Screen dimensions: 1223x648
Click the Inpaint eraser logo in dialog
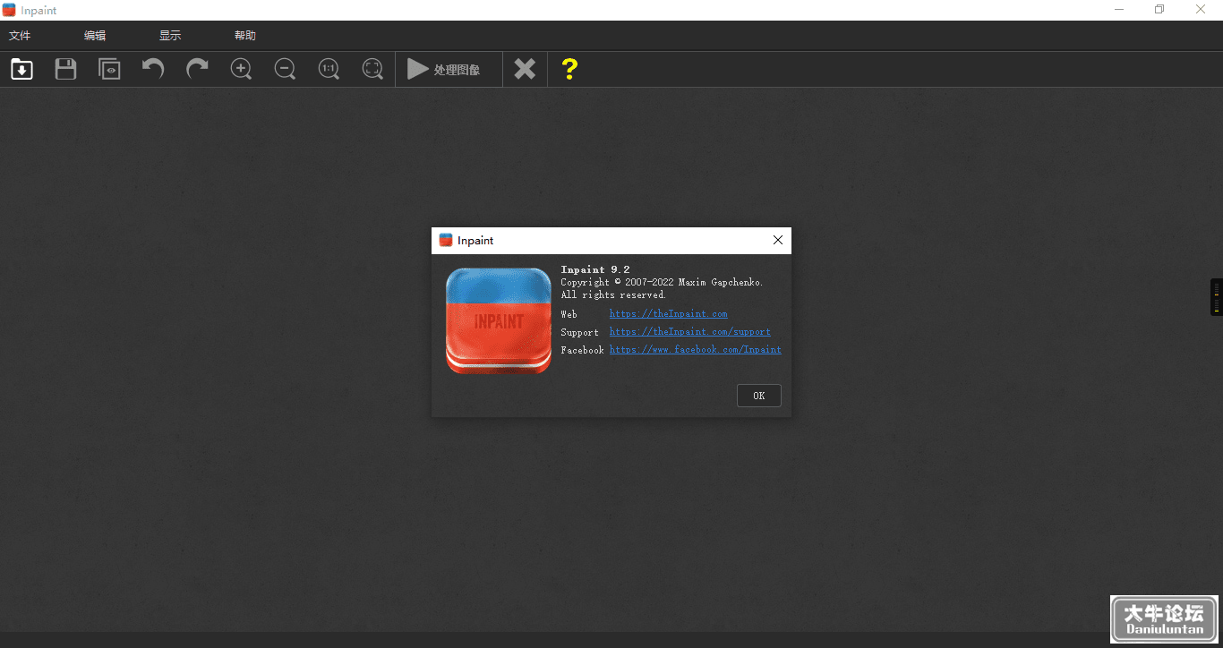[499, 320]
